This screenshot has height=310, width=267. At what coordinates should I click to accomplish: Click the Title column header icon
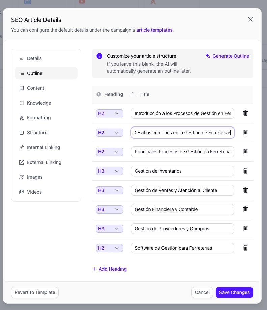click(x=133, y=94)
